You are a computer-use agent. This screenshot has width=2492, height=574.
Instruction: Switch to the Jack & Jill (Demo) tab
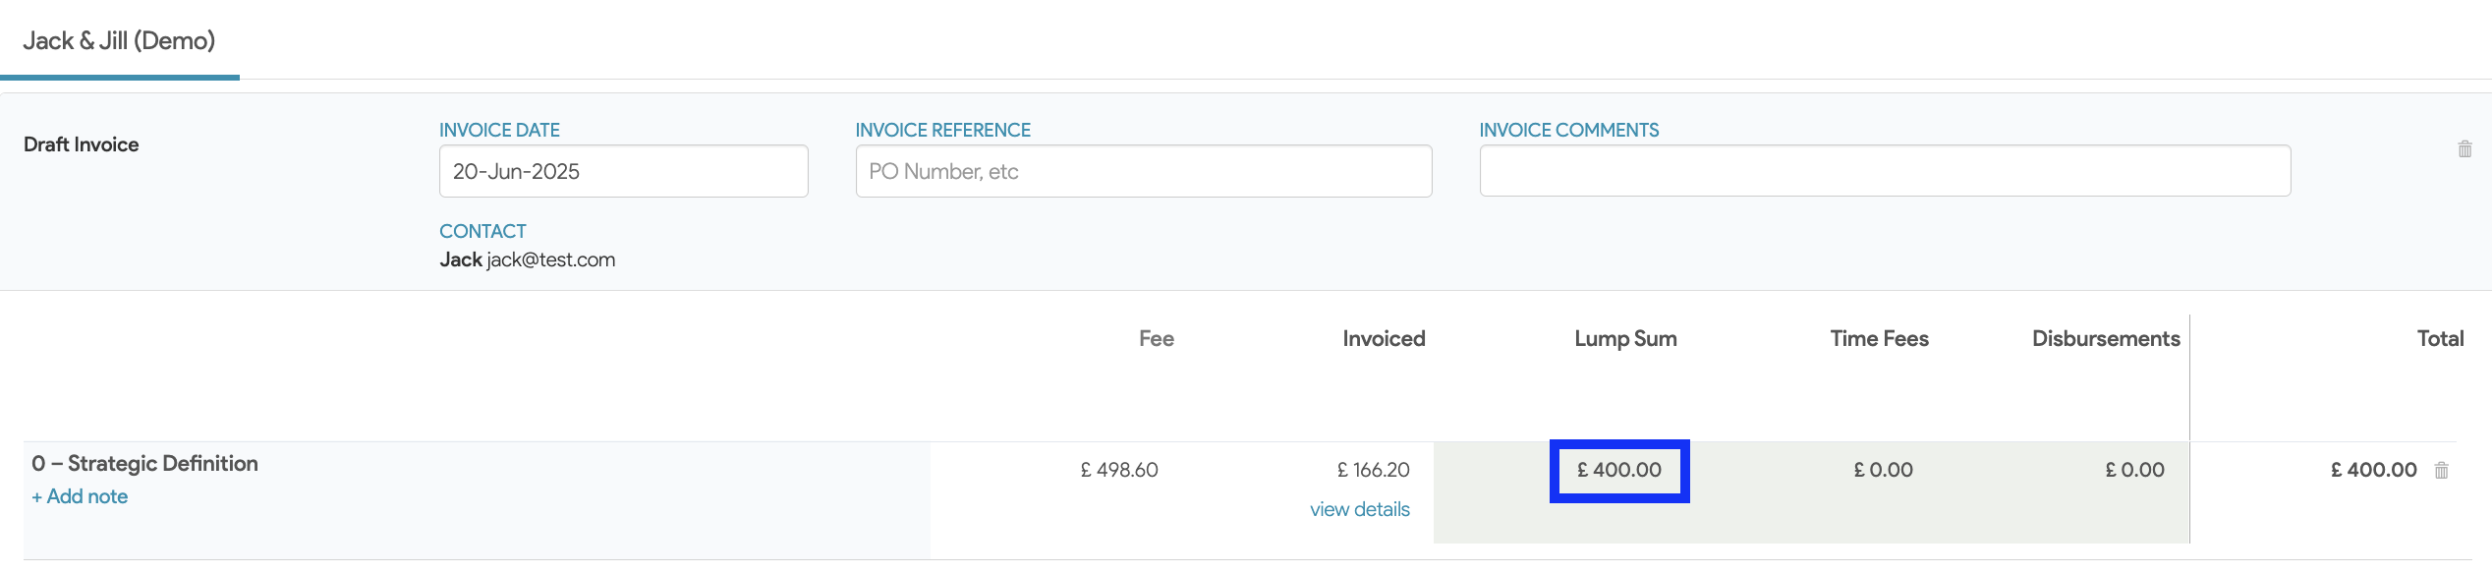pos(119,41)
